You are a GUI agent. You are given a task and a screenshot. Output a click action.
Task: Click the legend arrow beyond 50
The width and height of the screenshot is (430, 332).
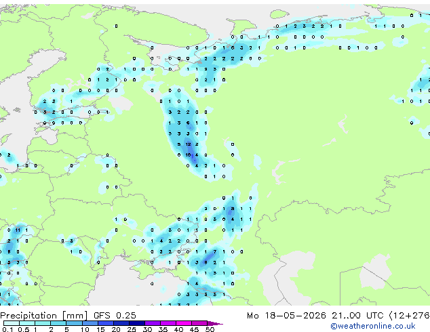[215, 323]
